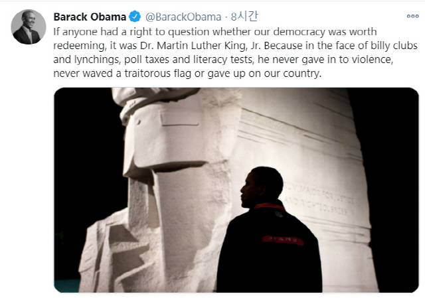Click the words 'Dr. Martin Luther King, Jr.'

click(x=201, y=46)
